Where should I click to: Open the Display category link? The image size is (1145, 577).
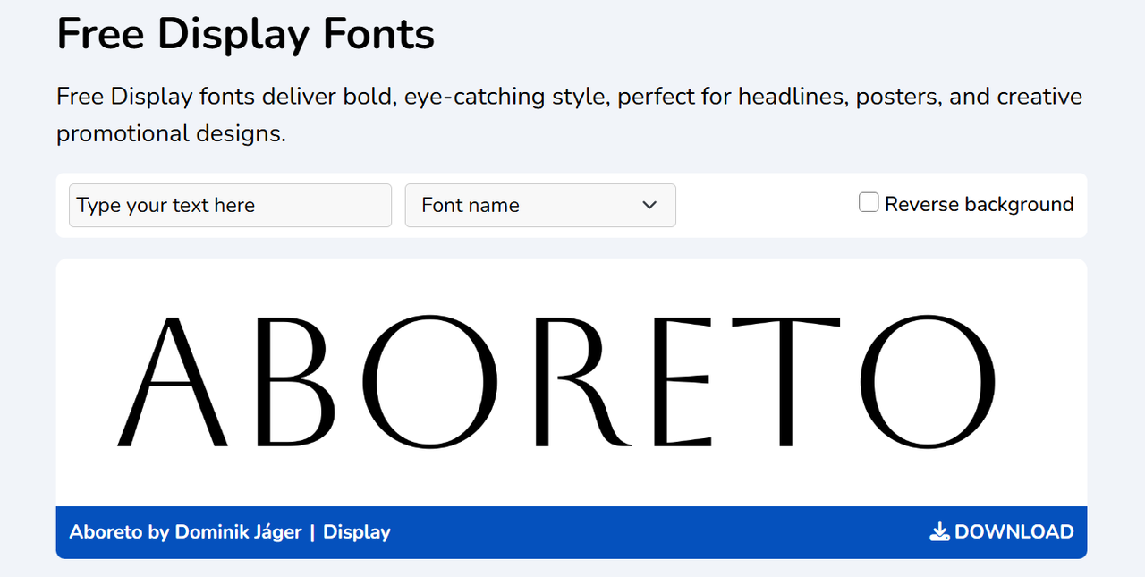pos(357,532)
